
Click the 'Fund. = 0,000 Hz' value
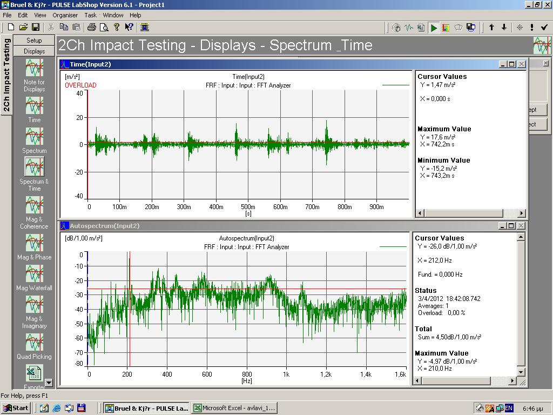click(x=440, y=274)
